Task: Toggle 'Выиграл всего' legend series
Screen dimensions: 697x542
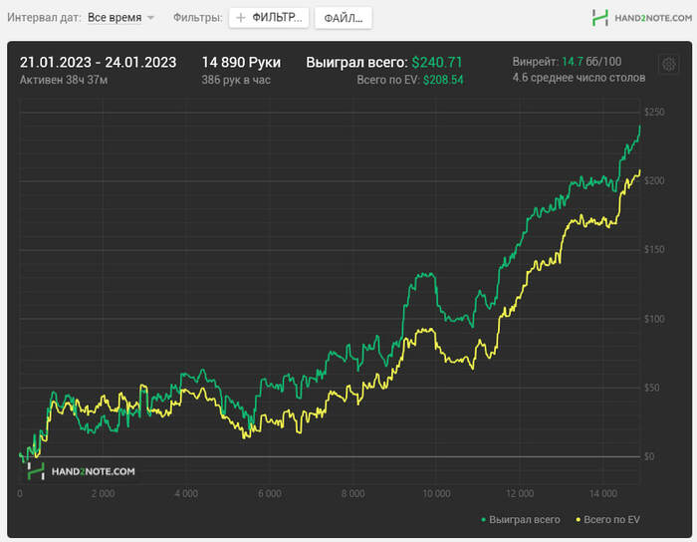Action: [521, 519]
